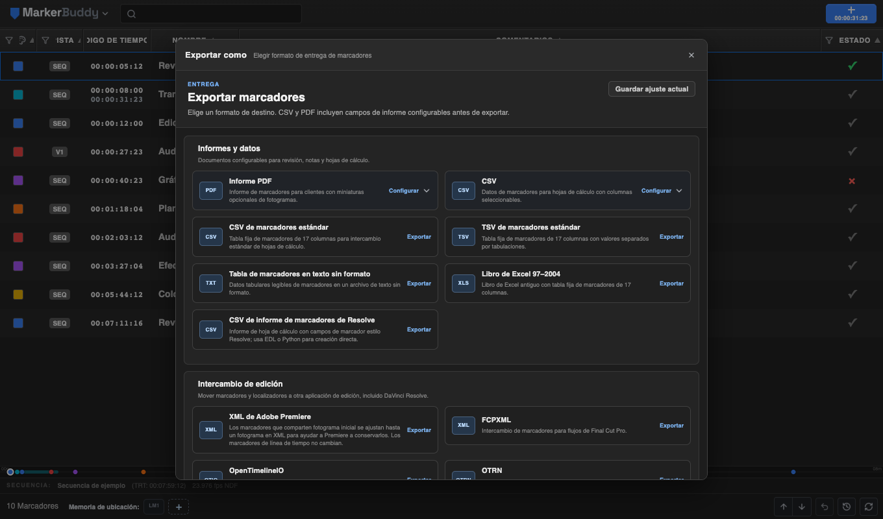Click the CSV badge of CSV de marcadores estándar
The height and width of the screenshot is (519, 883).
(211, 237)
